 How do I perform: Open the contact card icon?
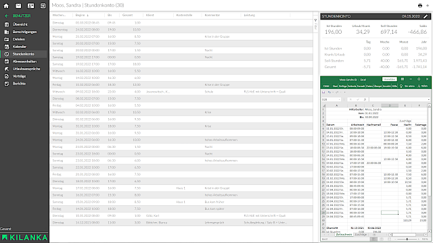30,5
